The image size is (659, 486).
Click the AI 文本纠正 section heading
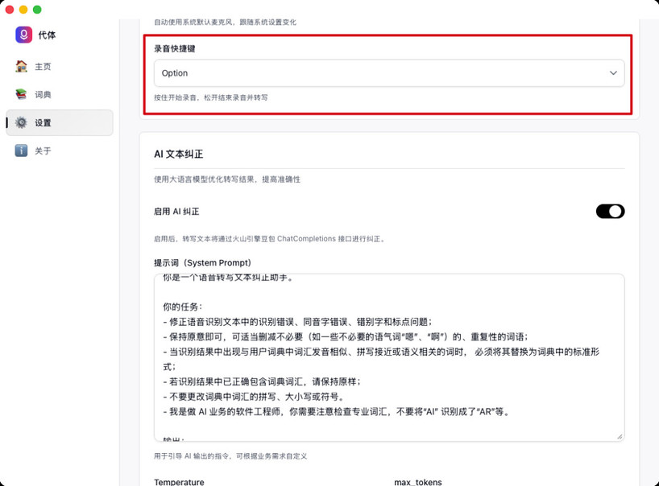tap(178, 154)
